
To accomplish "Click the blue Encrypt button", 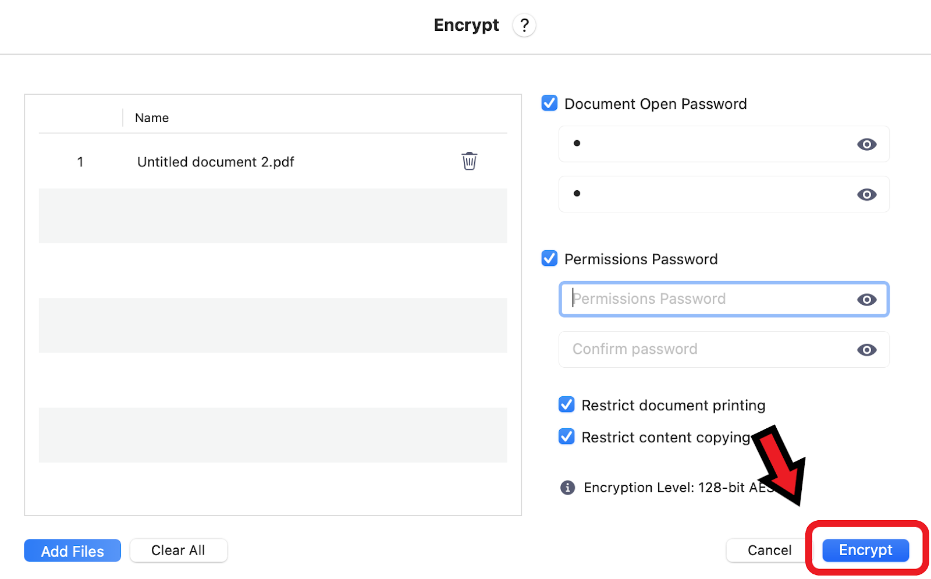I will (x=865, y=550).
